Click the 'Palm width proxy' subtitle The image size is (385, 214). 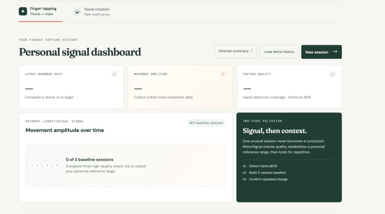[x=97, y=15]
